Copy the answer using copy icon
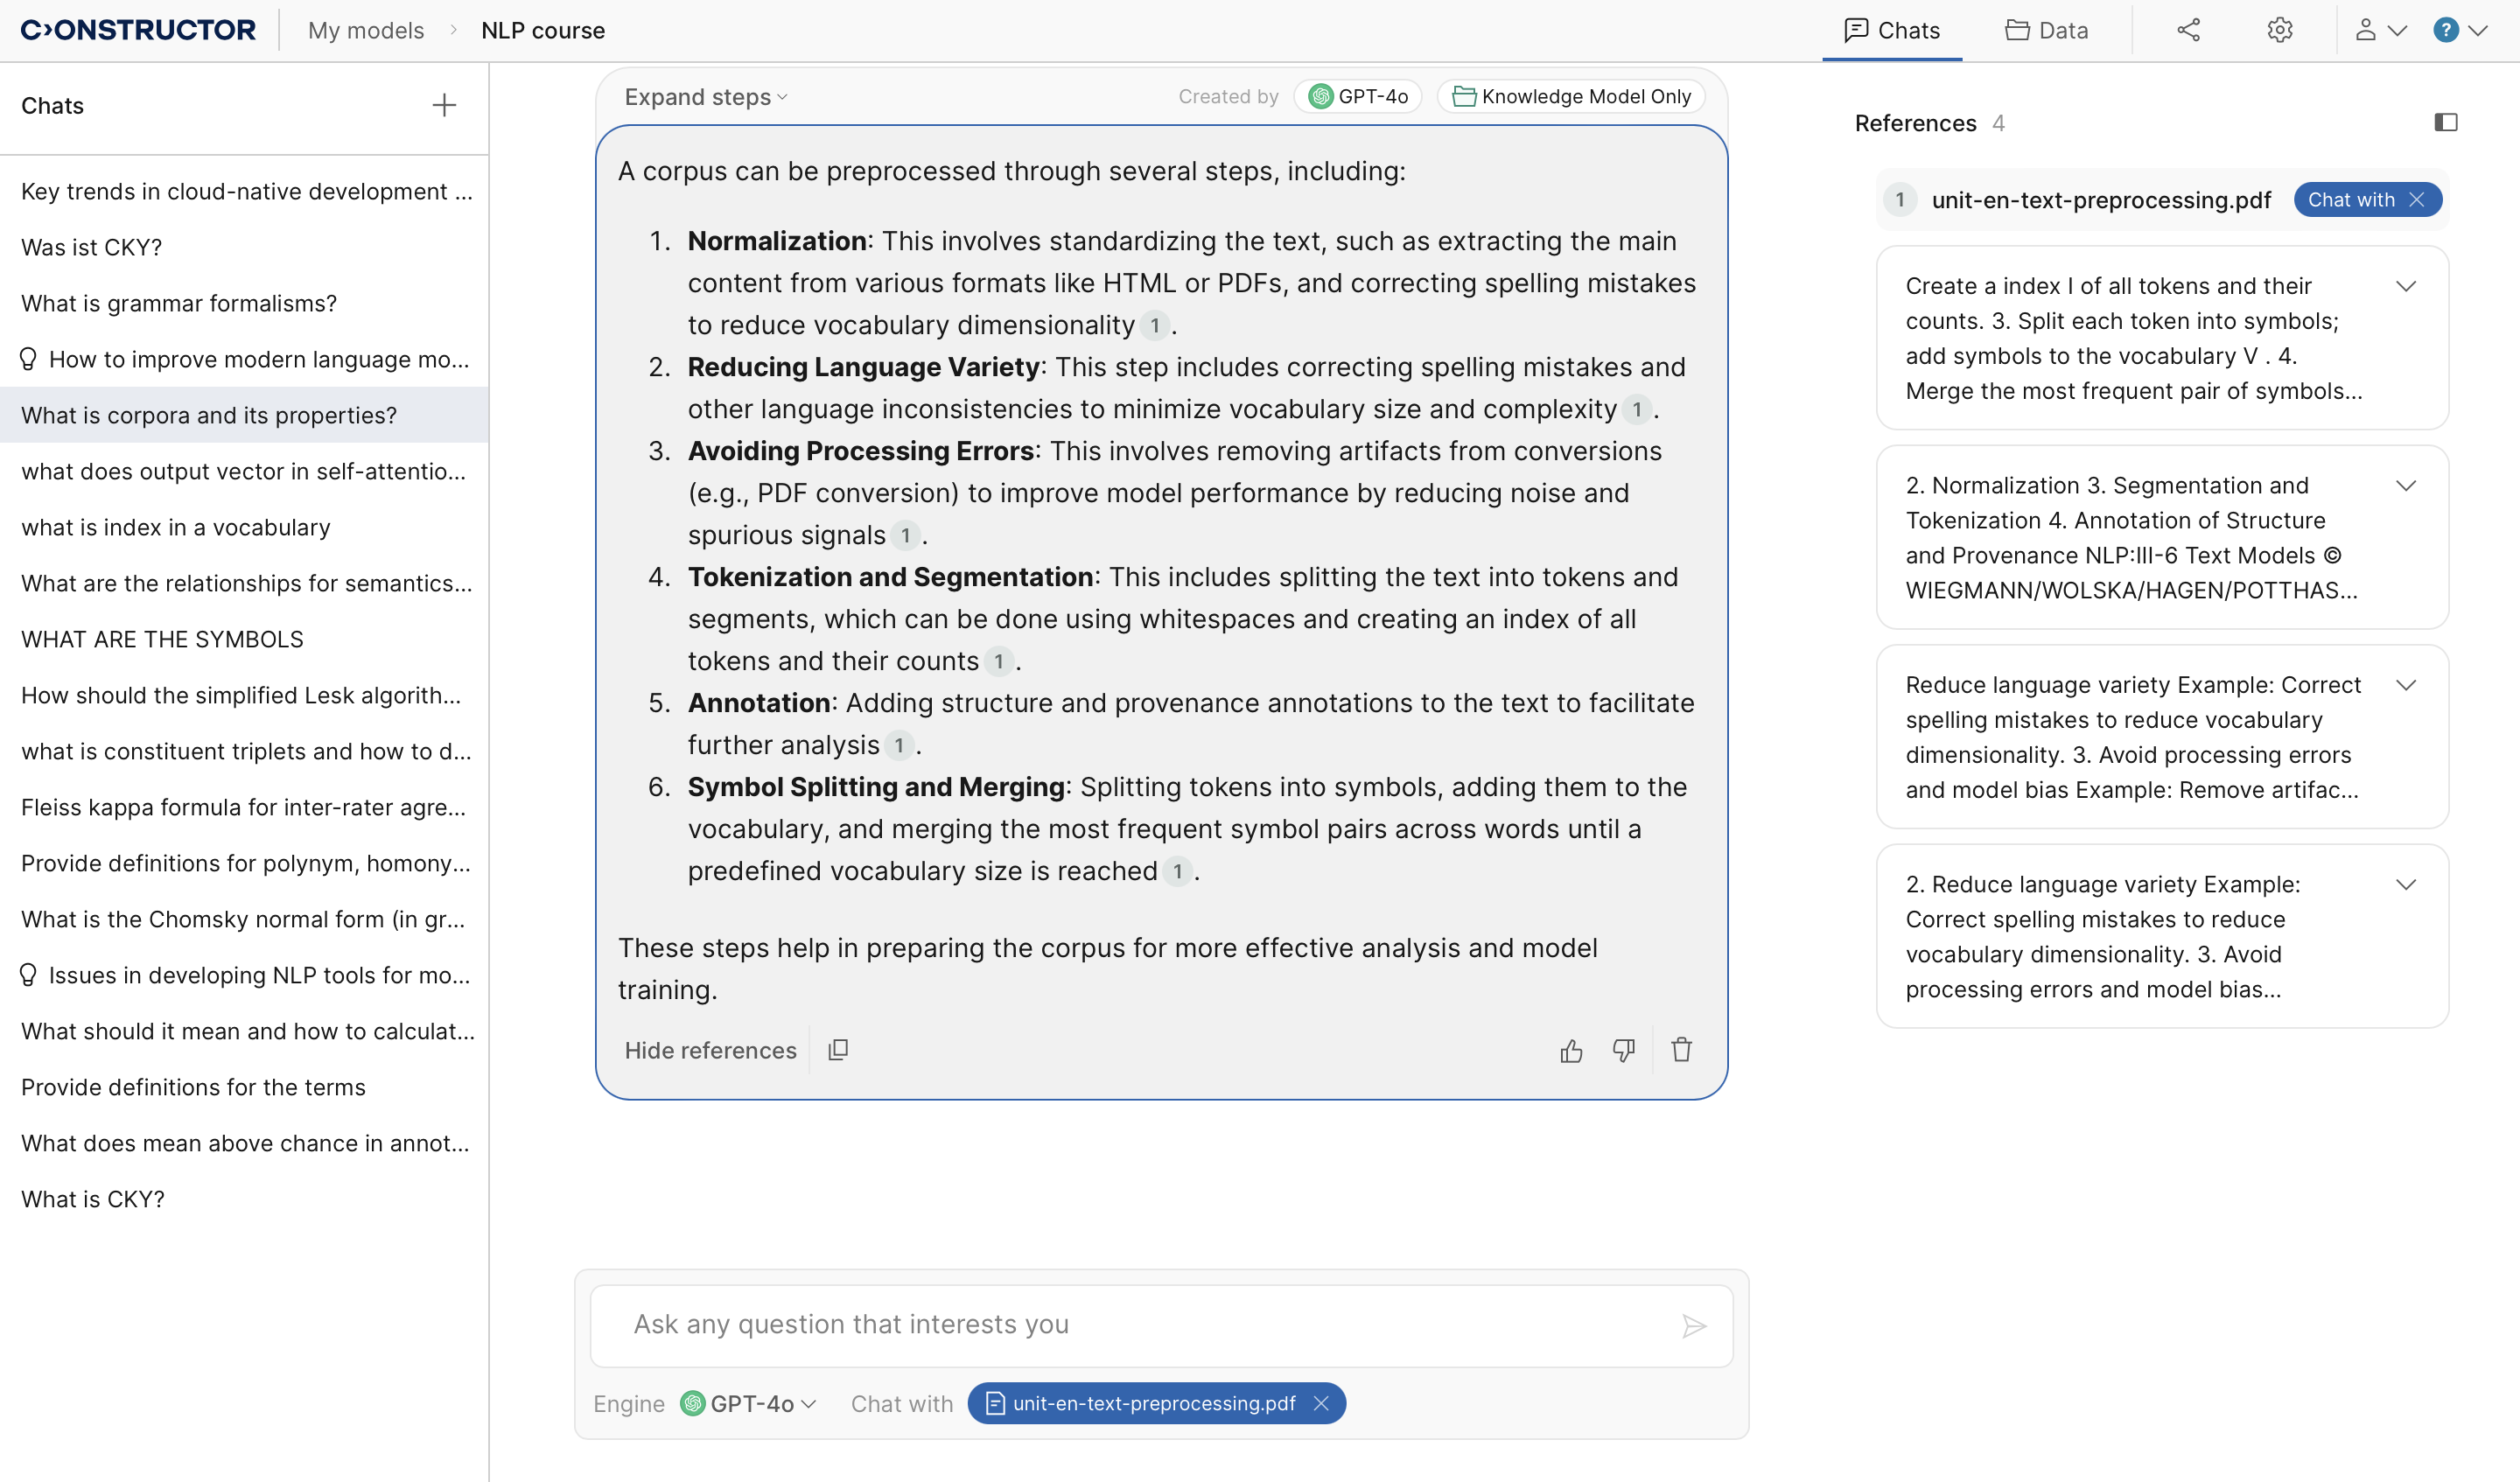2520x1482 pixels. 838,1050
